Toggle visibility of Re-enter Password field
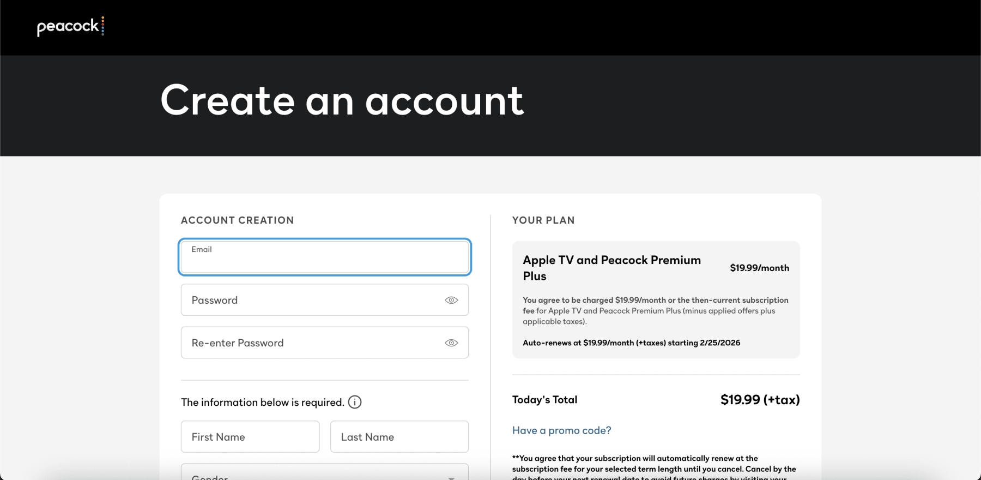981x480 pixels. pyautogui.click(x=451, y=343)
